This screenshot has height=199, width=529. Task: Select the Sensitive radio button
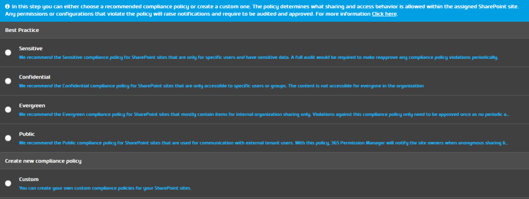pos(8,53)
